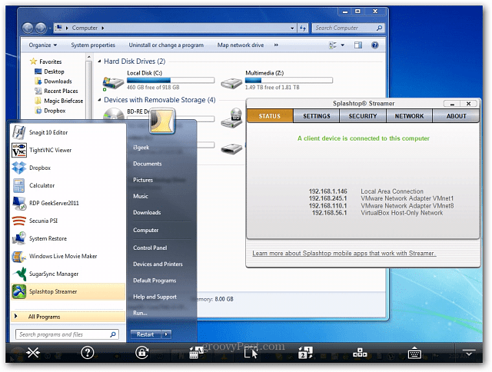Screen dimensions: 492x372
Task: Toggle the screen lock rotation icon
Action: 141,353
